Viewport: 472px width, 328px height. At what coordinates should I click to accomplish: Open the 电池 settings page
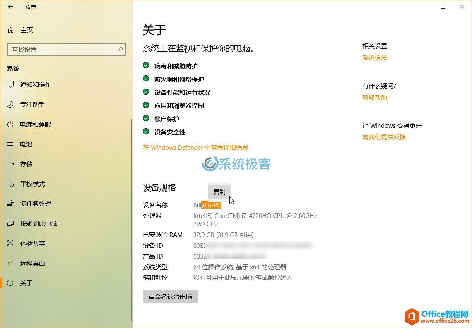click(66, 144)
